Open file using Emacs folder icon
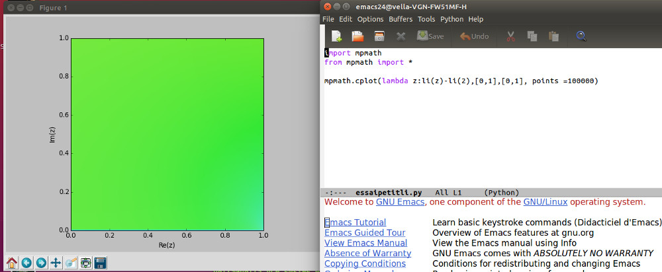This screenshot has width=662, height=272. pos(357,36)
